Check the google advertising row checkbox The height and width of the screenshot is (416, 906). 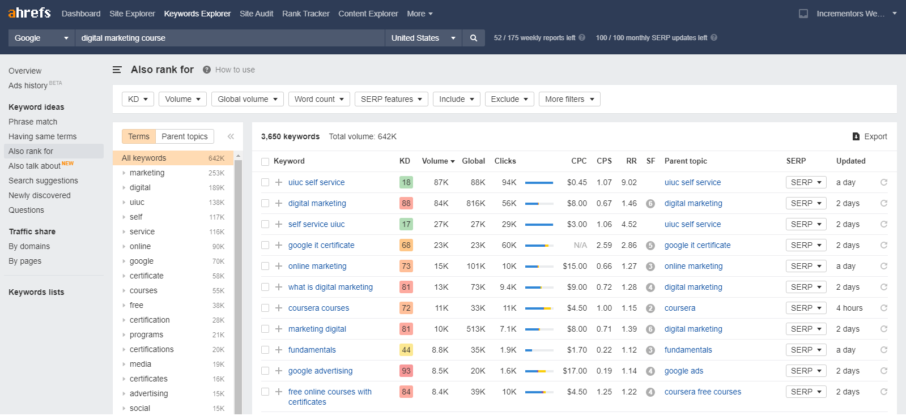tap(265, 371)
